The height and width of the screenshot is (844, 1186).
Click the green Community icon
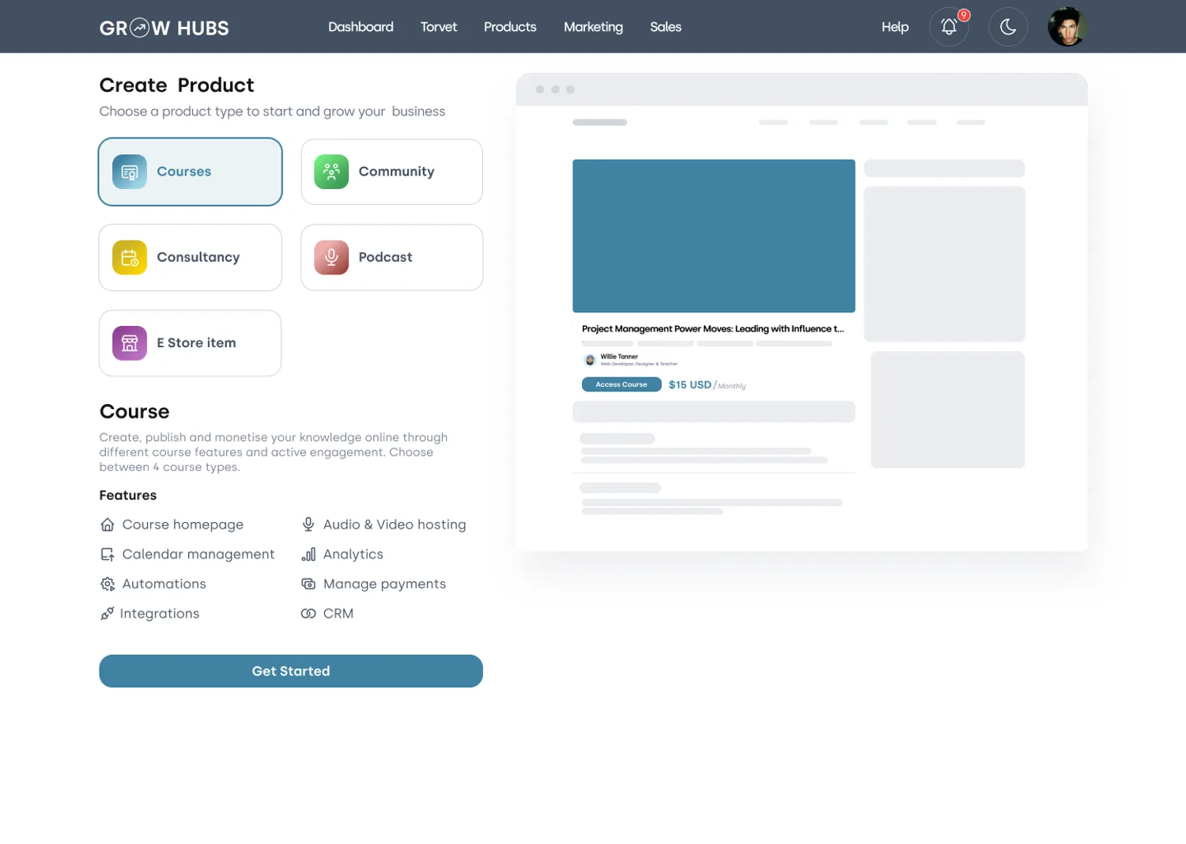point(331,172)
